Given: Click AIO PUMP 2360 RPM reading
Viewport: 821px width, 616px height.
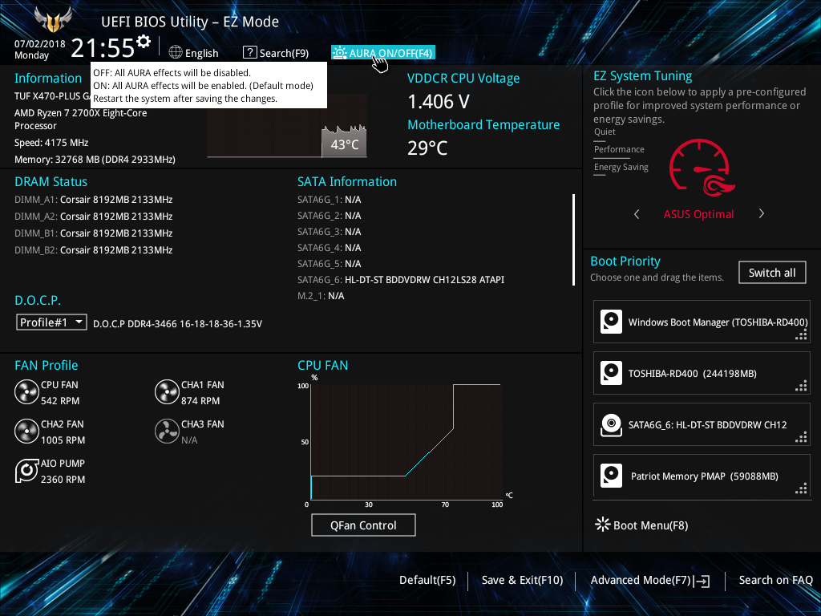Looking at the screenshot, I should (x=63, y=480).
